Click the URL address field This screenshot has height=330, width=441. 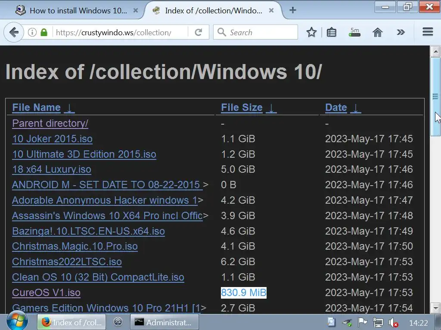tap(121, 32)
